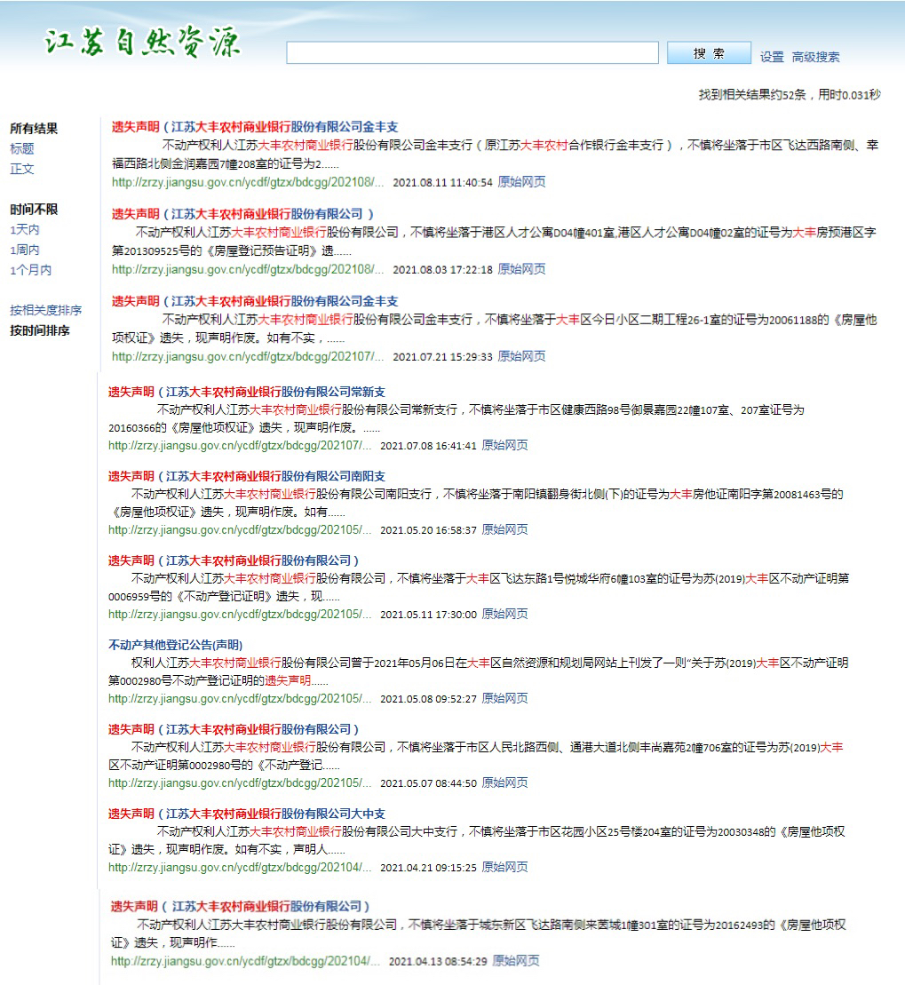Limit results to 1天内
The height and width of the screenshot is (985, 905).
(25, 229)
